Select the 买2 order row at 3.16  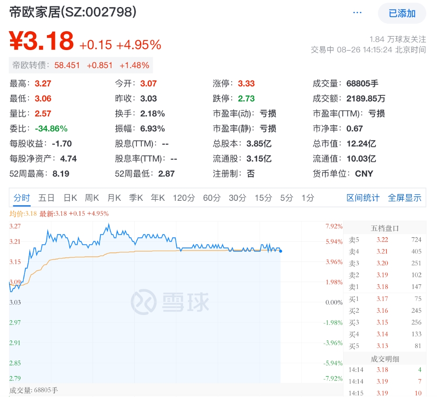click(x=385, y=311)
